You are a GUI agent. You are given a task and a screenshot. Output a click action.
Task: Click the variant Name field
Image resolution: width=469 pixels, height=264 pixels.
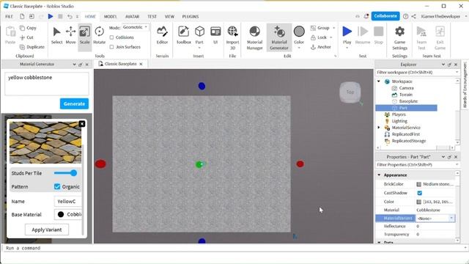pos(68,201)
